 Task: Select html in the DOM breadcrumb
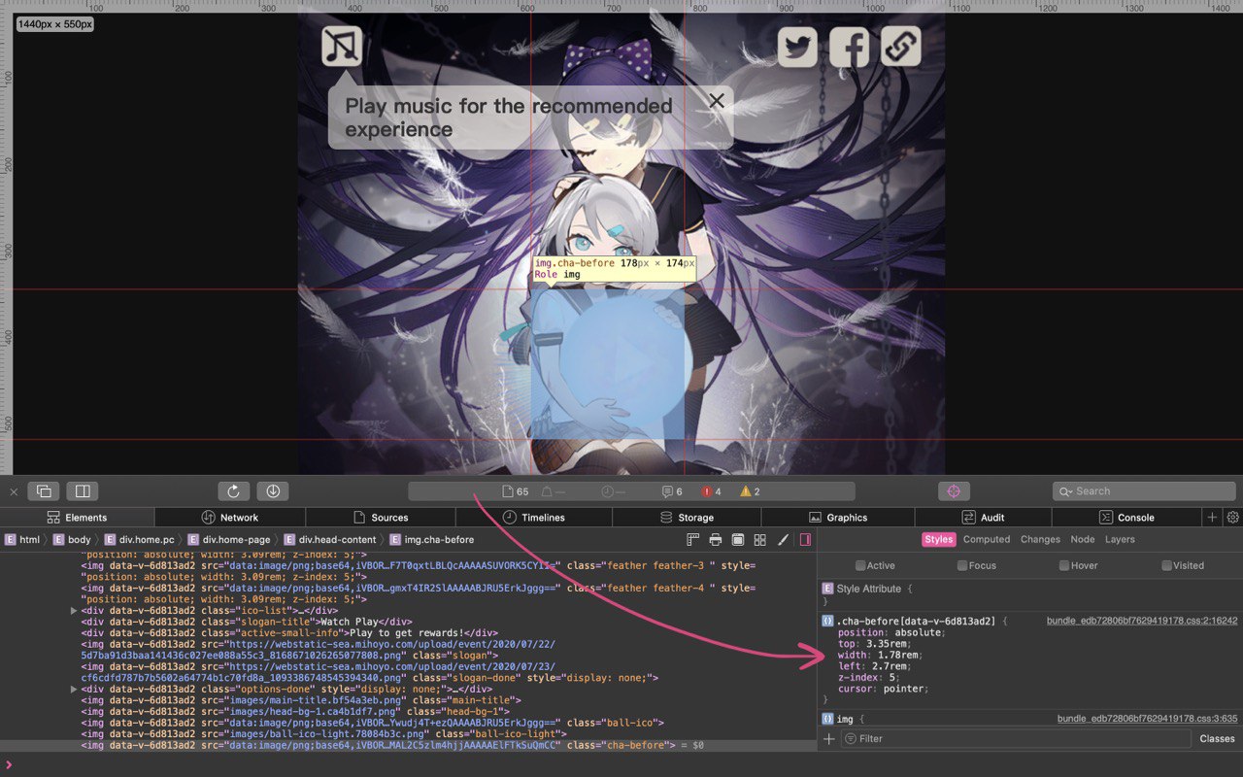22,540
